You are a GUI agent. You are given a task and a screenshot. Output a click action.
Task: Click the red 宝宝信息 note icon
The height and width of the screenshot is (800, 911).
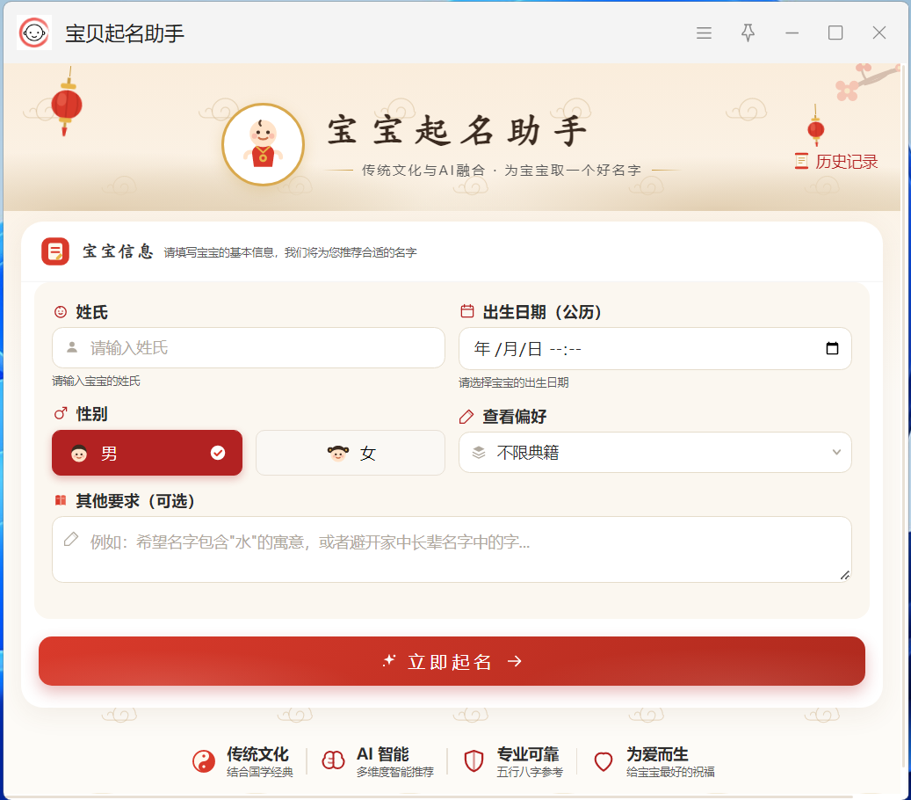click(x=55, y=251)
